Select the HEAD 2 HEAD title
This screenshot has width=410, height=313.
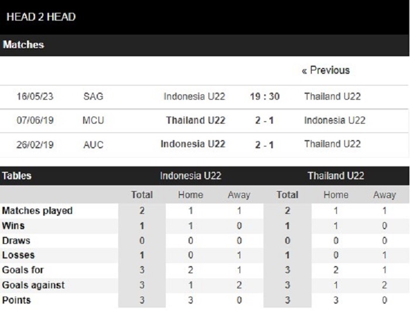tap(41, 17)
